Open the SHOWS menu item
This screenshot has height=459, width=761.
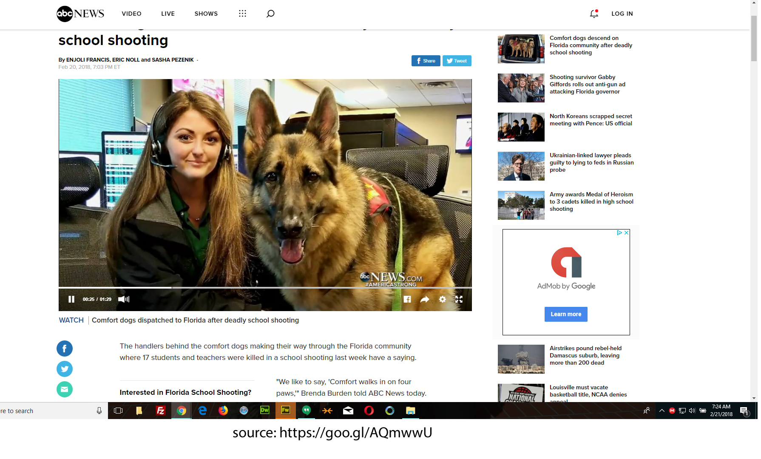pyautogui.click(x=206, y=14)
